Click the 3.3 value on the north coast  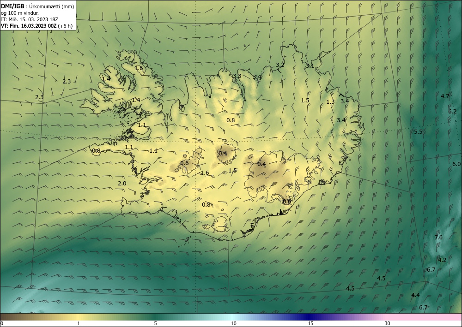pyautogui.click(x=237, y=76)
